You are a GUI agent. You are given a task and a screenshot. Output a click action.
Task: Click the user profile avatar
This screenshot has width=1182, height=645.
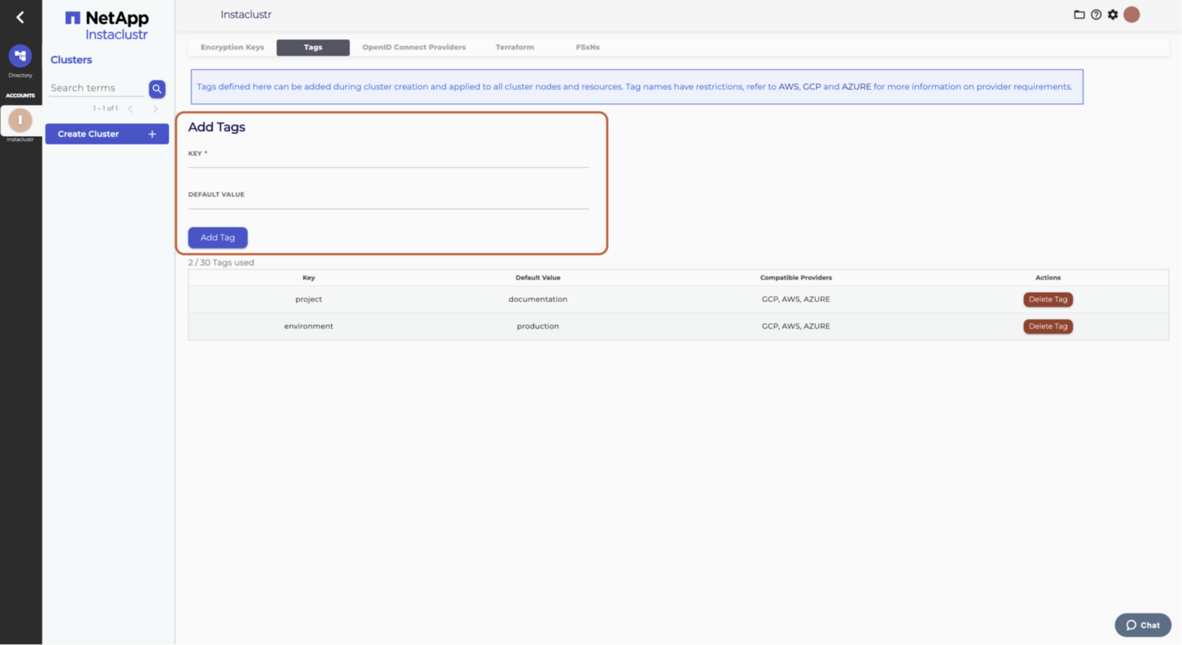[x=1132, y=15]
